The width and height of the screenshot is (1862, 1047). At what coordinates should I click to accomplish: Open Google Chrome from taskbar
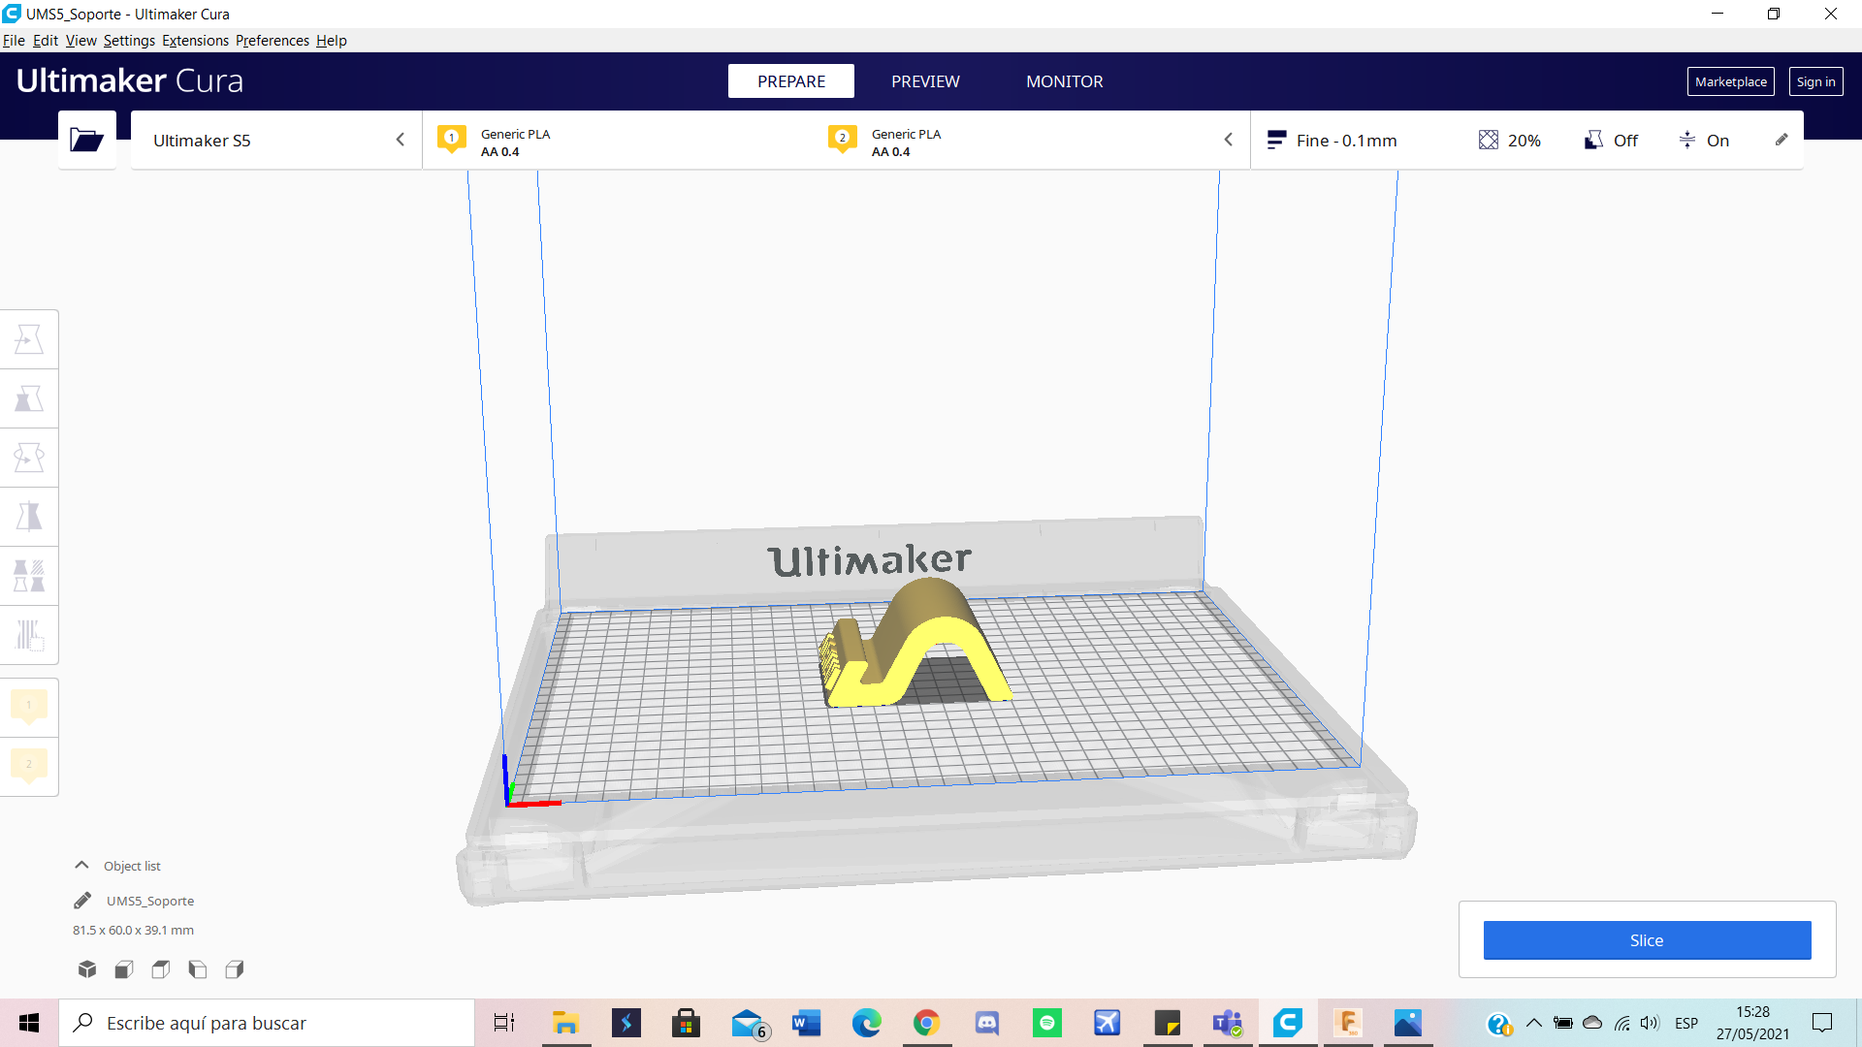tap(926, 1023)
